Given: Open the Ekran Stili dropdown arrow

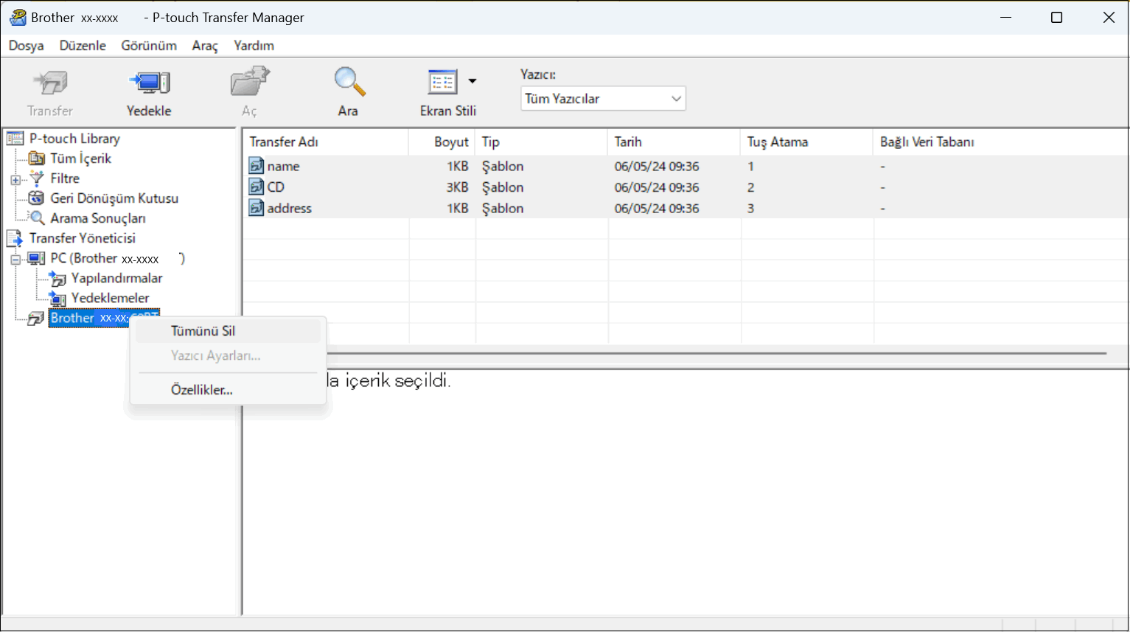Looking at the screenshot, I should pos(472,81).
